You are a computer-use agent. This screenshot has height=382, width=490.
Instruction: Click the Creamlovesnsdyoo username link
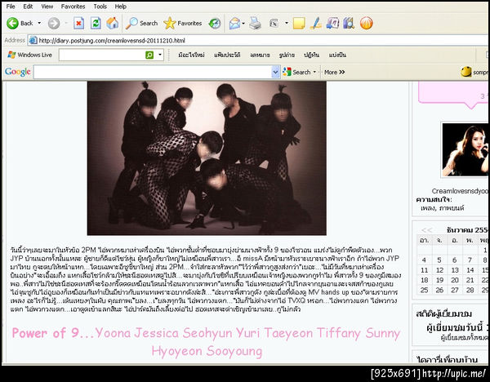pyautogui.click(x=460, y=191)
